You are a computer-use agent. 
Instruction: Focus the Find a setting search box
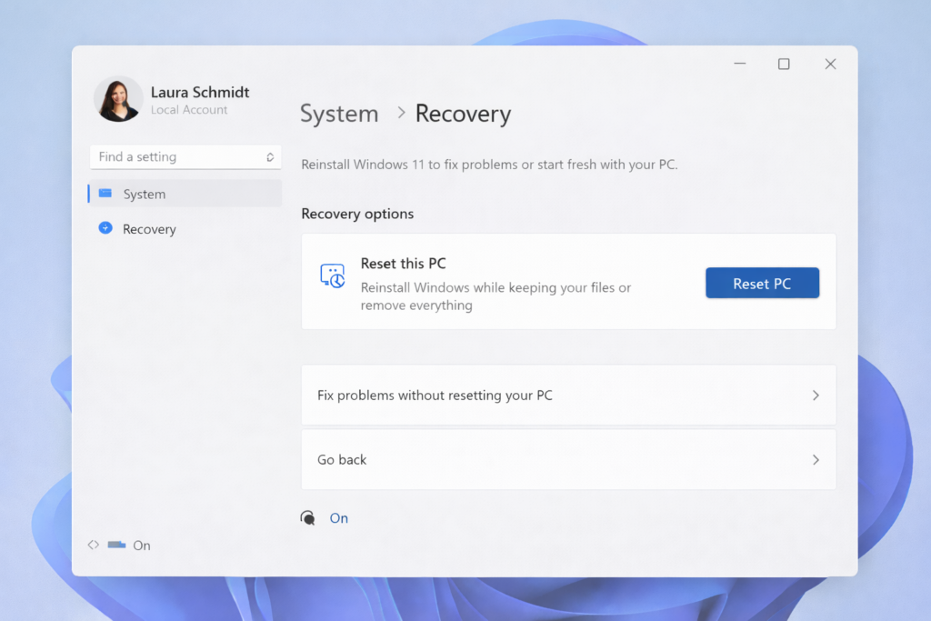pyautogui.click(x=185, y=156)
